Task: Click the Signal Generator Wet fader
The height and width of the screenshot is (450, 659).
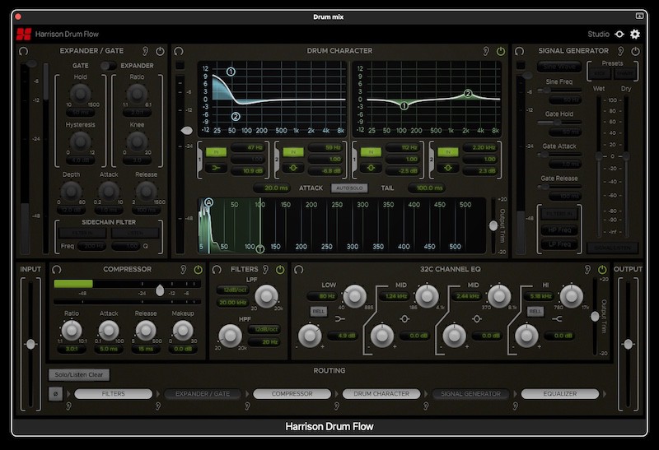Action: 599,156
